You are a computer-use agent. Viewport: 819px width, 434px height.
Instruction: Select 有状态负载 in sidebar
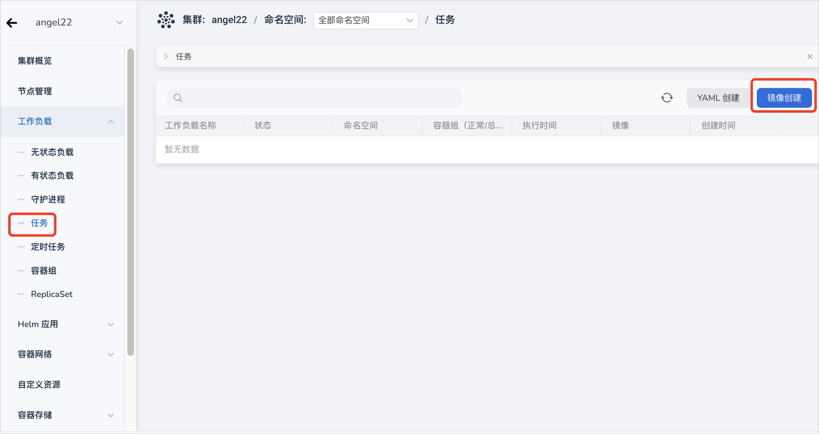click(x=52, y=176)
